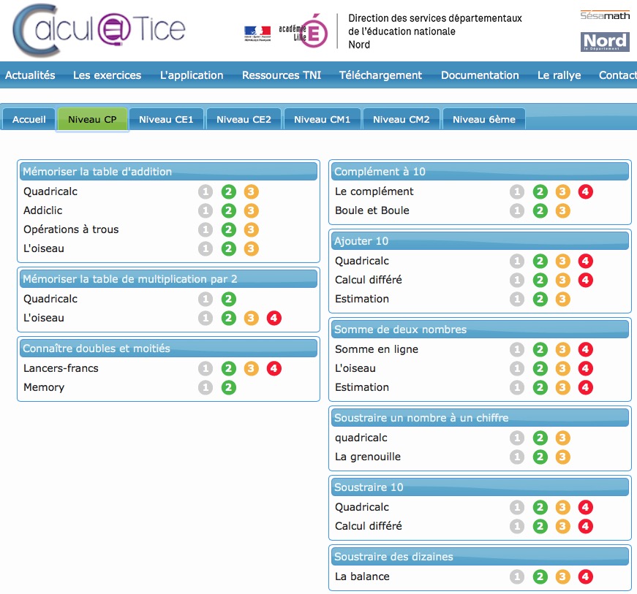Launch level 2 of Memory
Viewport: 637px width, 594px height.
point(228,388)
